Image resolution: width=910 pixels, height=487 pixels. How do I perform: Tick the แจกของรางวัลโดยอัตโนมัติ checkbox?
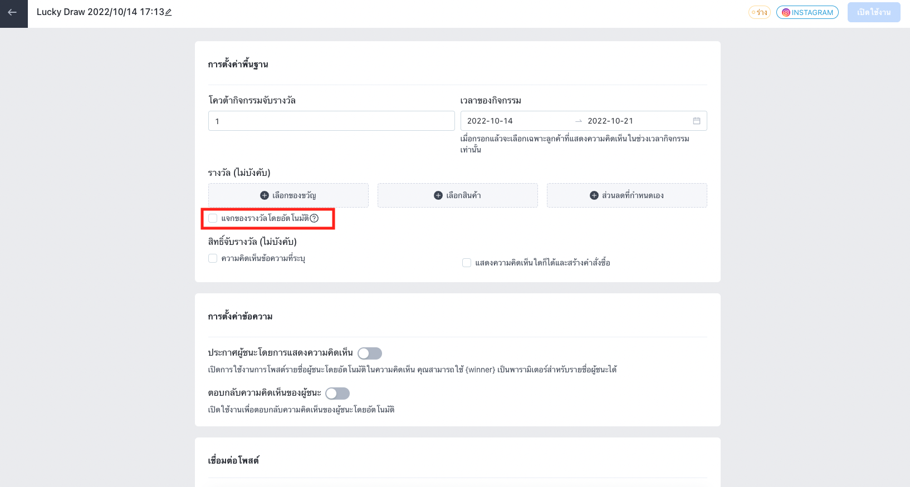click(x=213, y=218)
